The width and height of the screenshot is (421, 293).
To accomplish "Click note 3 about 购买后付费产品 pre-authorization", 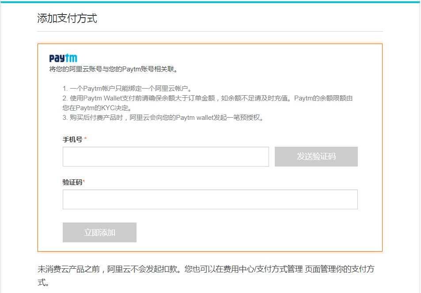I will [x=163, y=118].
